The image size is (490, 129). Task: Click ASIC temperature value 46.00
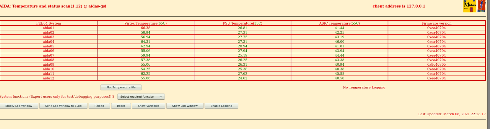click(x=339, y=42)
